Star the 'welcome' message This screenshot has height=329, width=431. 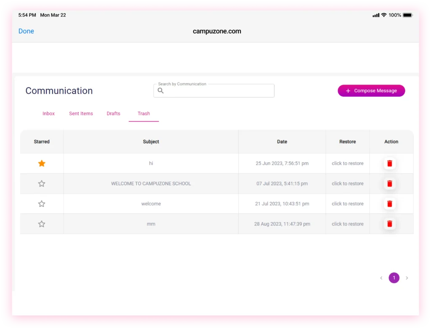(x=42, y=204)
